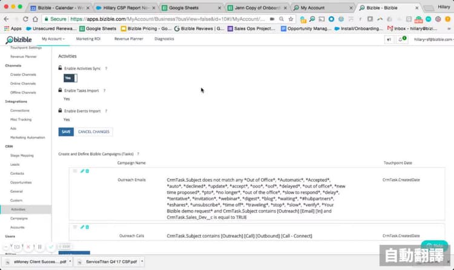Open Campaigns sidebar item
454x270 pixels.
[19, 219]
